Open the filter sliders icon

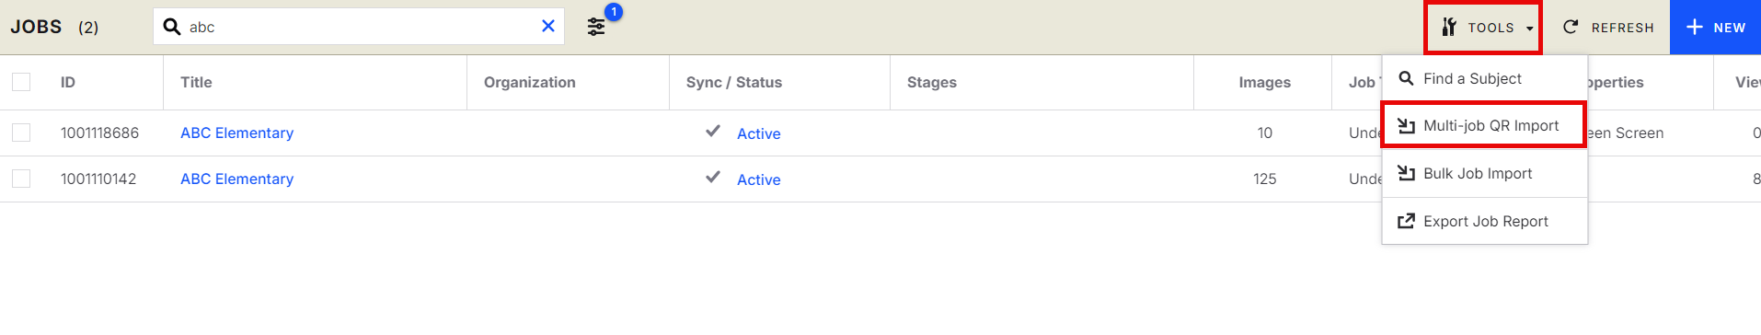(x=596, y=27)
